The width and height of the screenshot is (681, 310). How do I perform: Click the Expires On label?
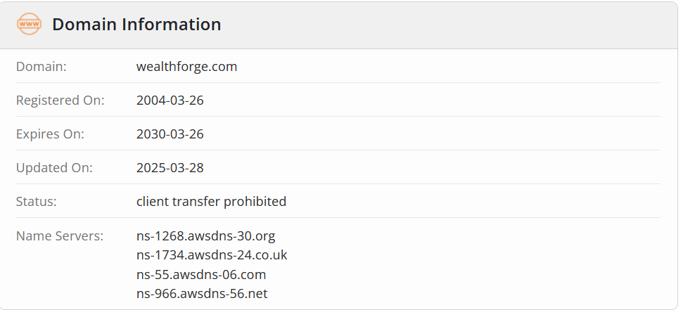pos(50,134)
